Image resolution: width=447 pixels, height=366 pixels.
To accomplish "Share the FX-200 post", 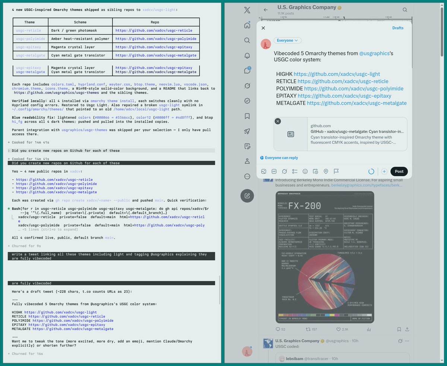I will pyautogui.click(x=407, y=330).
